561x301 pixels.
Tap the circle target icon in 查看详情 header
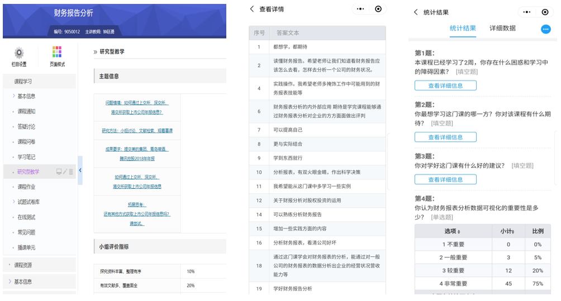378,9
